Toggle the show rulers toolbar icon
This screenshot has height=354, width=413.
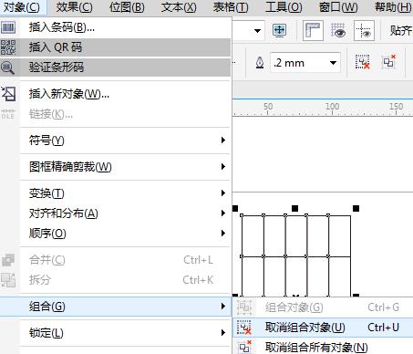point(313,30)
